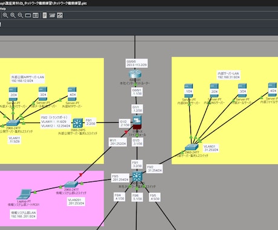The height and width of the screenshot is (230, 278).
Task: Click the Zoom In magnifier icon
Action: click(x=5, y=15)
